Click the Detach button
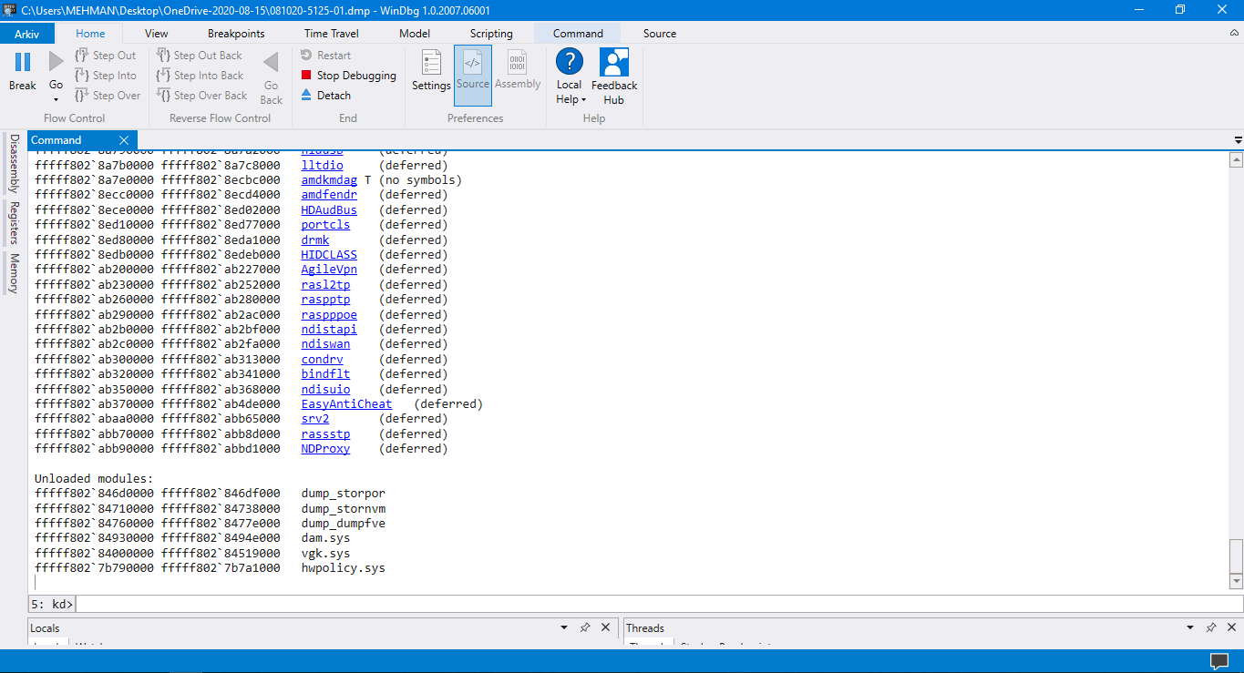Screen dimensions: 1244x673 coord(326,96)
